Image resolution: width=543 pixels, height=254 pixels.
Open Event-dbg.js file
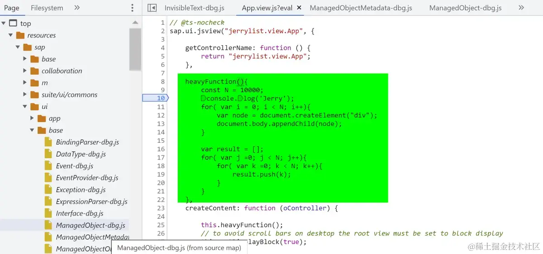point(75,166)
